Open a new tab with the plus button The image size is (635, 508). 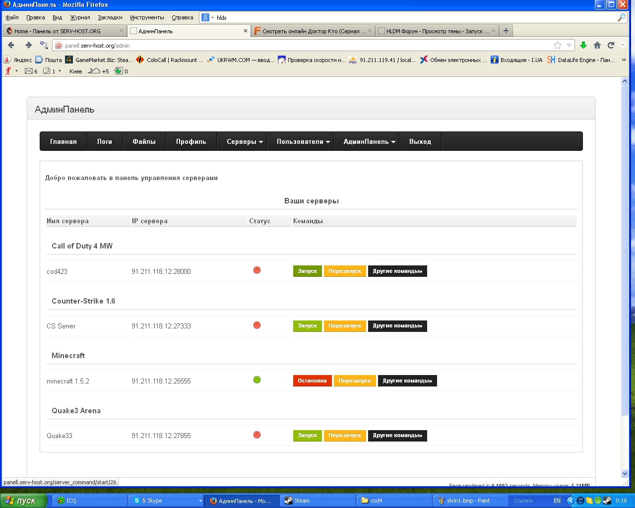(506, 31)
